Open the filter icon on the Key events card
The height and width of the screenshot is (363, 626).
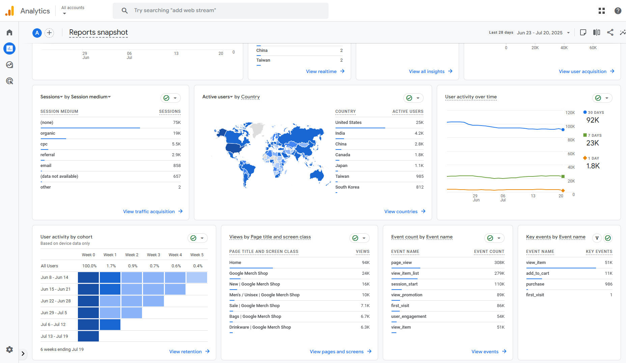pos(597,238)
